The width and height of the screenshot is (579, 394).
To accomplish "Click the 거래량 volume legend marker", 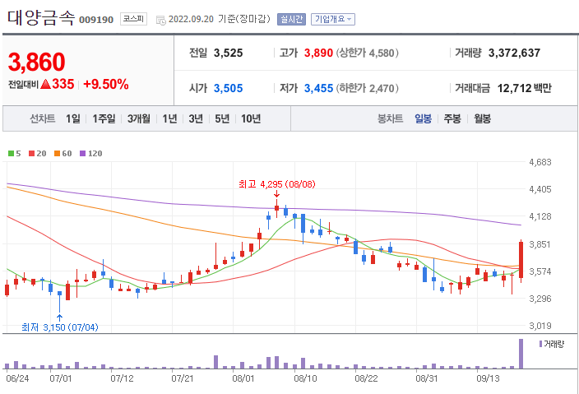I will (540, 344).
